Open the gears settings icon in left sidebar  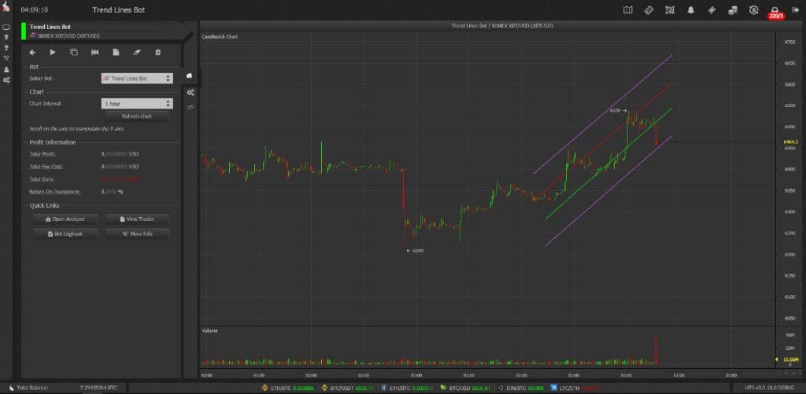pyautogui.click(x=6, y=80)
